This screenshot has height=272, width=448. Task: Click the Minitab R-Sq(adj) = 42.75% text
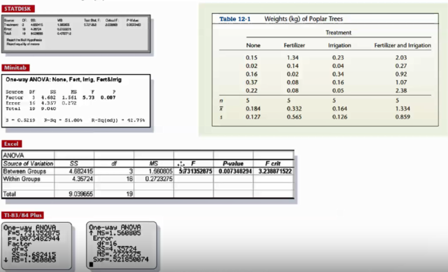[x=118, y=120]
